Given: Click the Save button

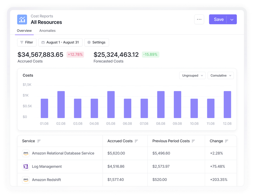Looking at the screenshot, I should pos(218,20).
